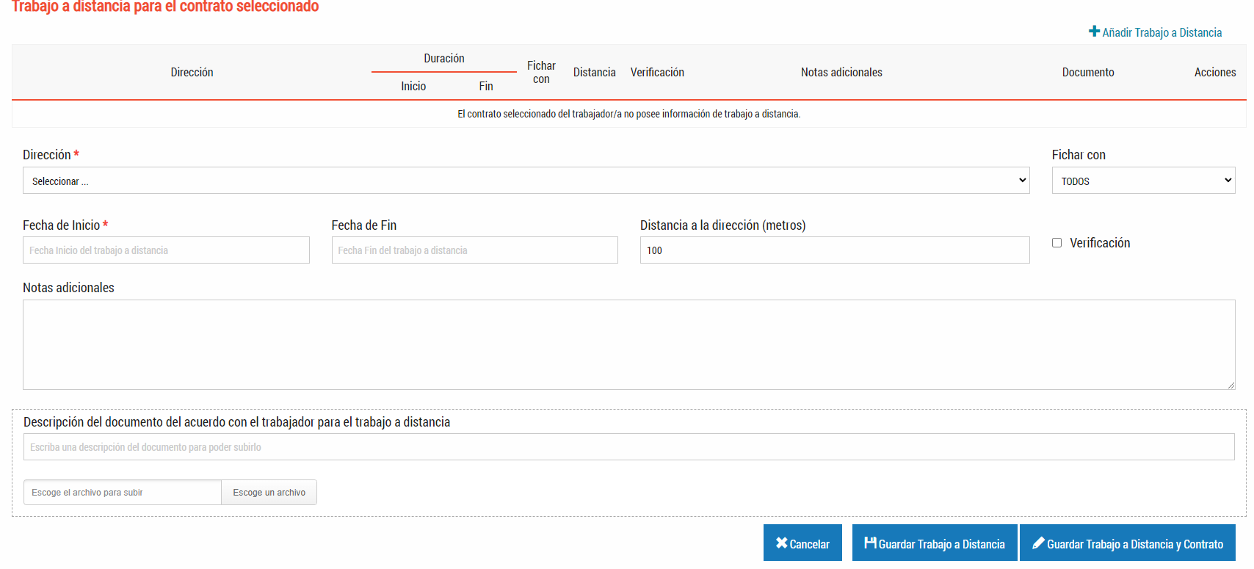Click the Notas adicionales column header
Screen dimensions: 1254x569
coord(841,72)
